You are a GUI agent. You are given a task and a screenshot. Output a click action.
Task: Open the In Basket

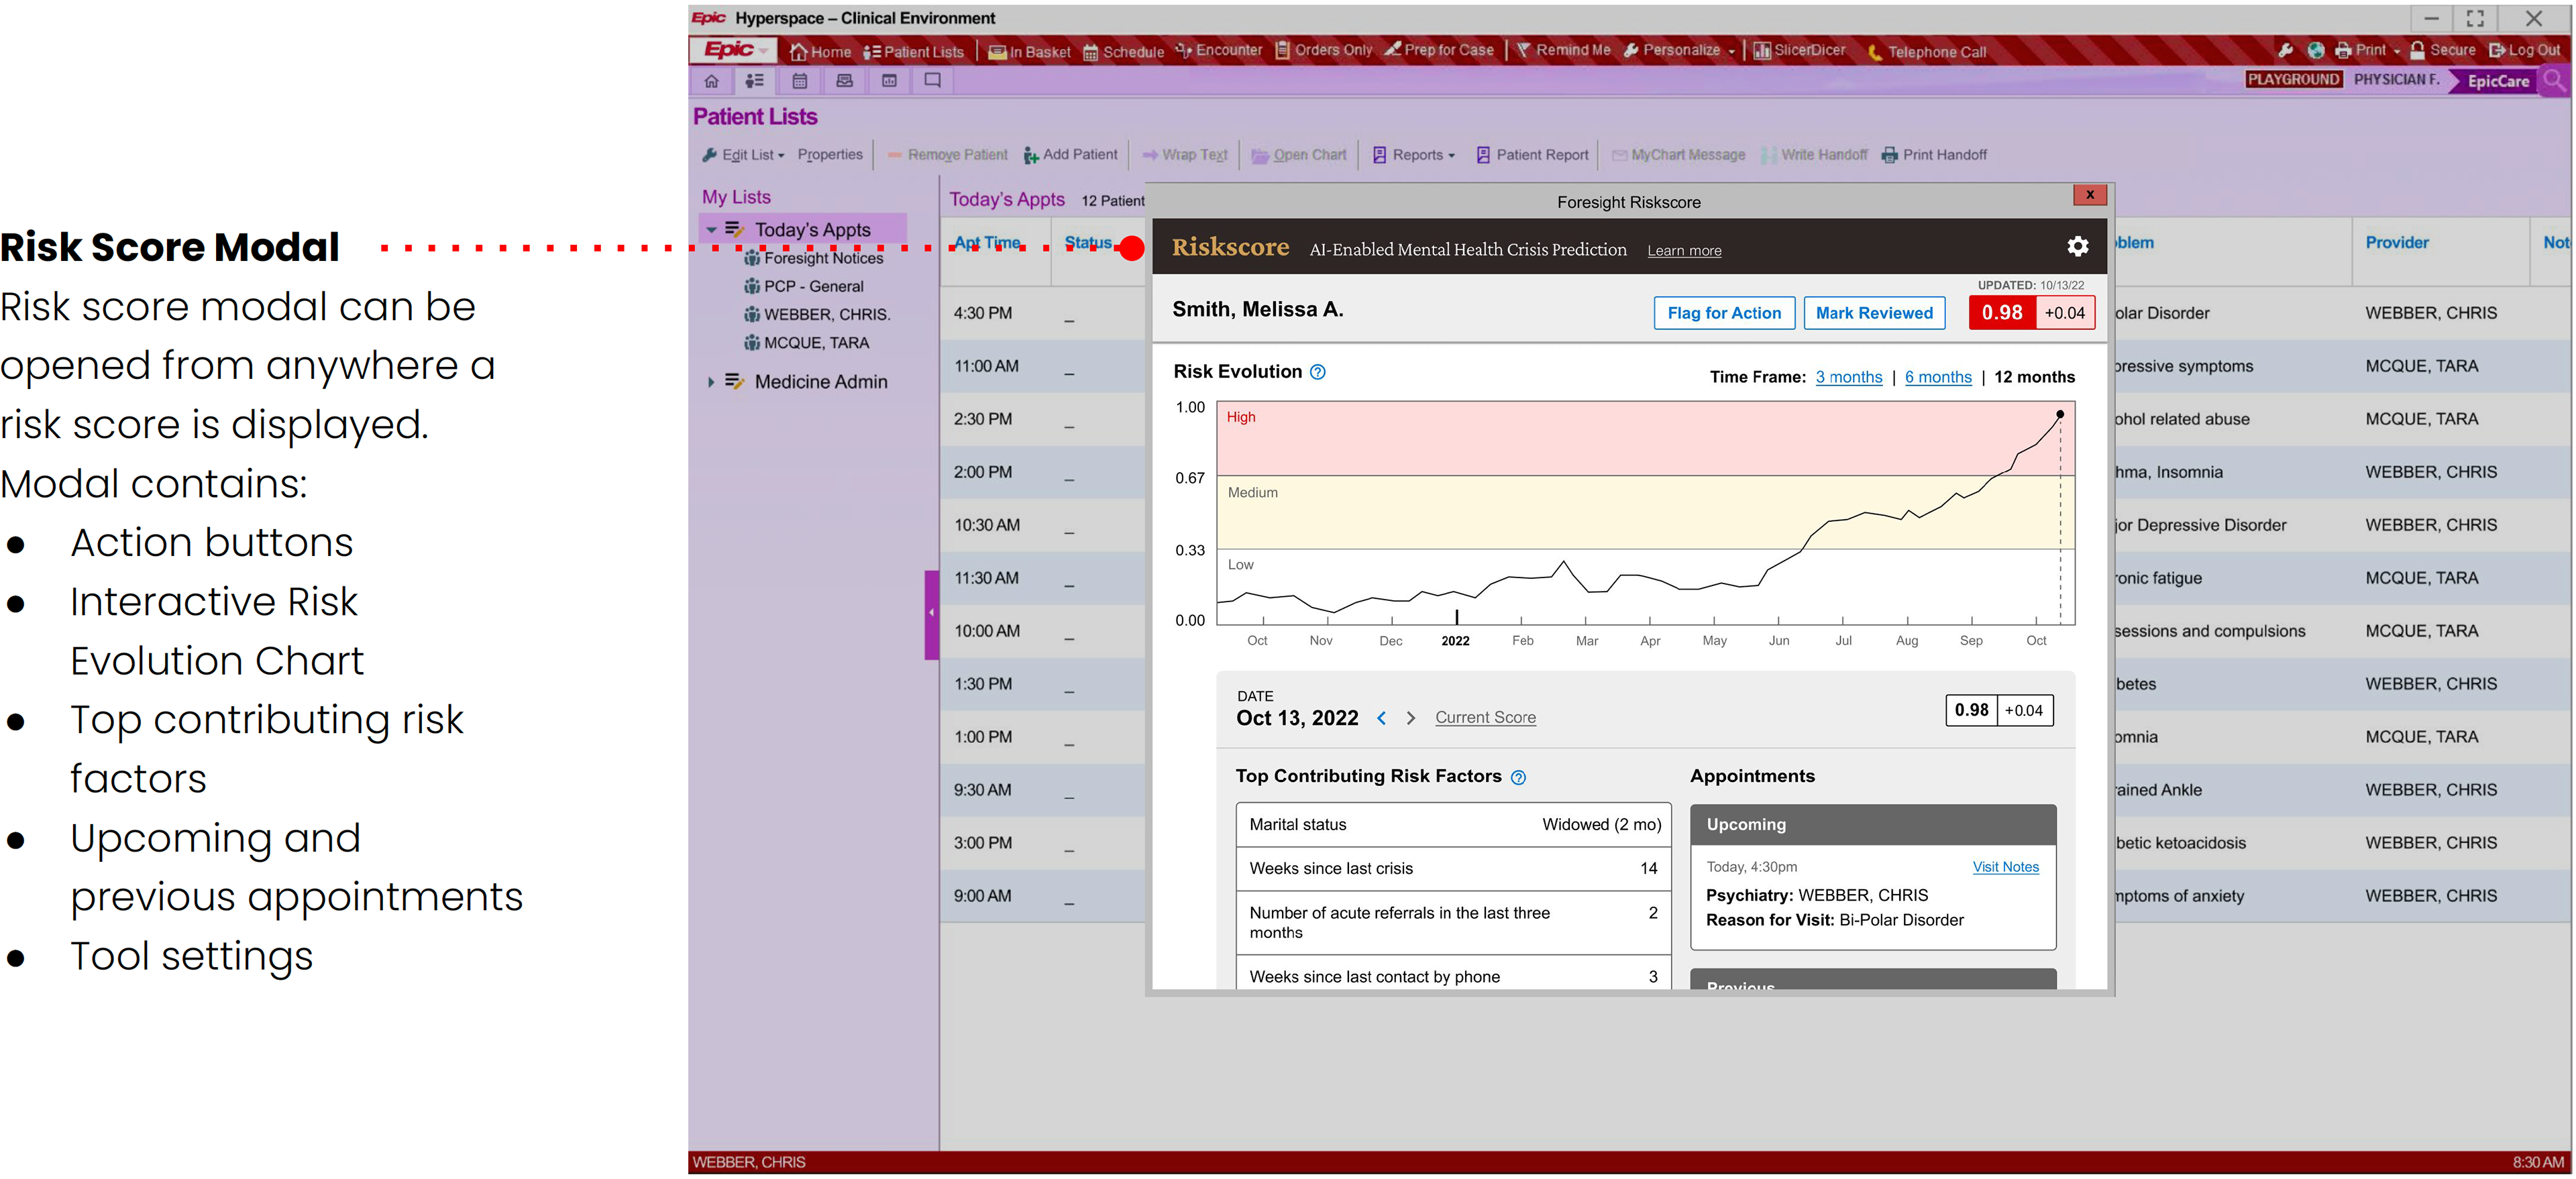coord(1029,51)
